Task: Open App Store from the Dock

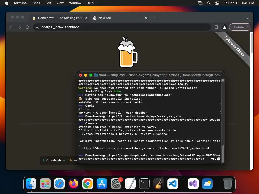Action: pos(102,184)
